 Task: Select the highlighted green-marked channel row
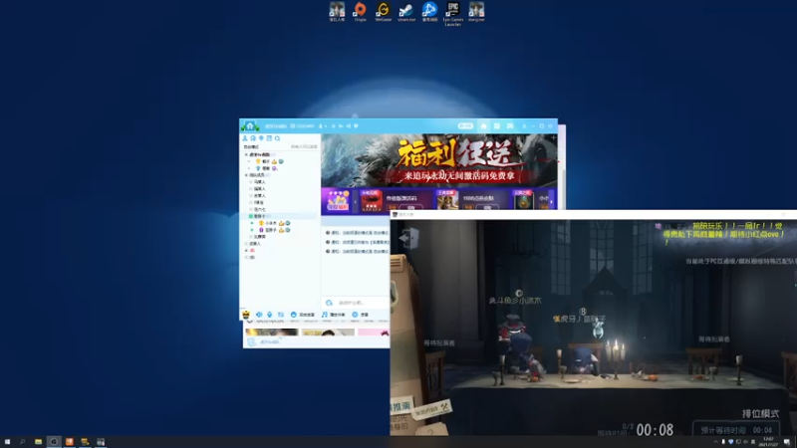280,216
